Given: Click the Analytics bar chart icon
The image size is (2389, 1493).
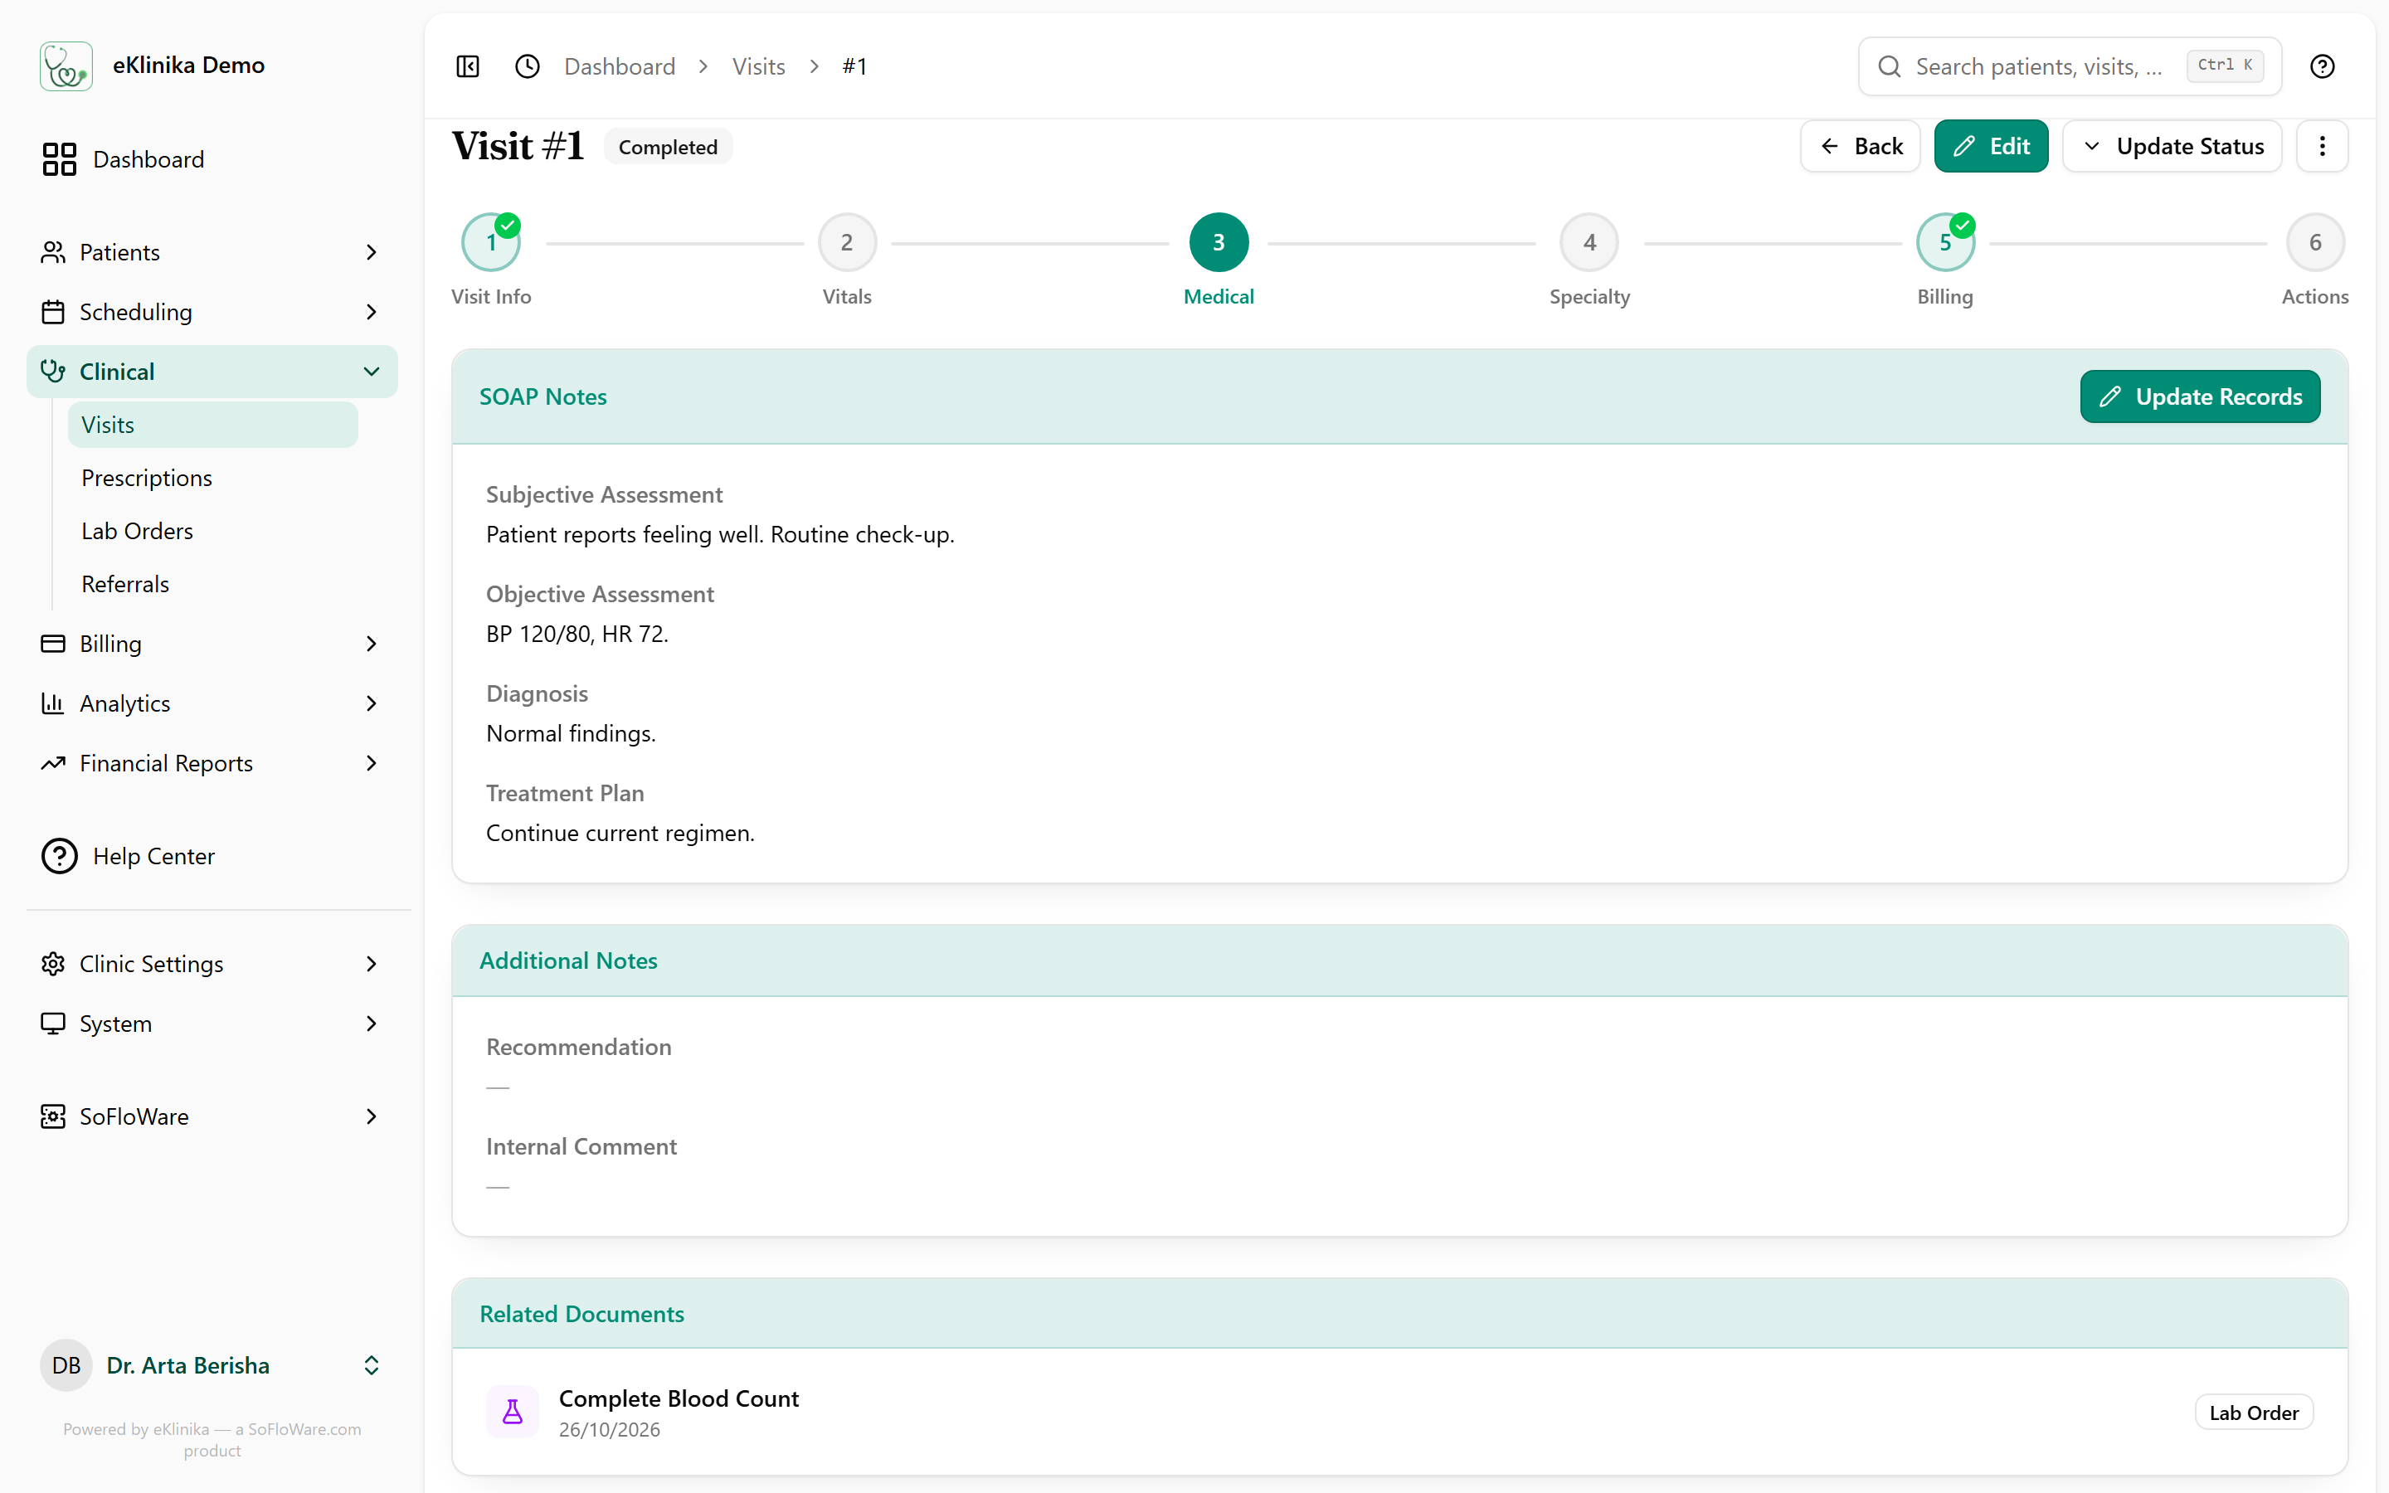Looking at the screenshot, I should [x=53, y=703].
